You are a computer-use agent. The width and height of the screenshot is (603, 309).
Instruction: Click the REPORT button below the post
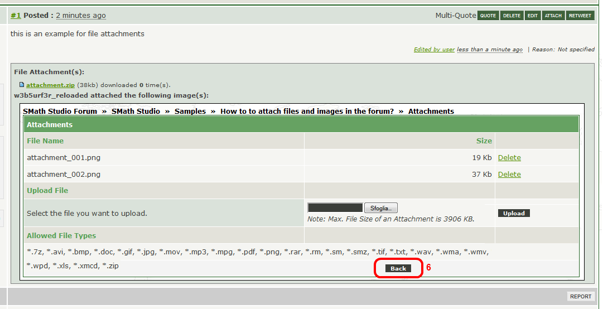[581, 297]
